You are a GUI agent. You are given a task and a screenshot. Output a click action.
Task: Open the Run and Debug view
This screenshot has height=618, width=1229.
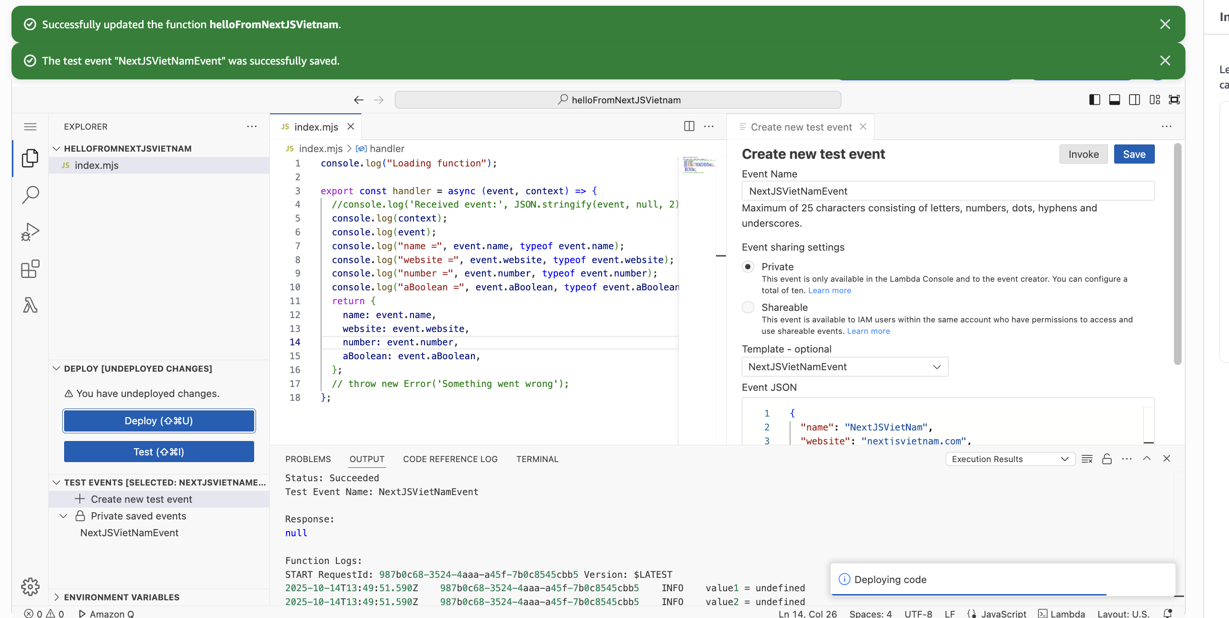pyautogui.click(x=30, y=232)
